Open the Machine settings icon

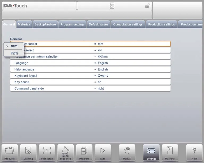170,152
